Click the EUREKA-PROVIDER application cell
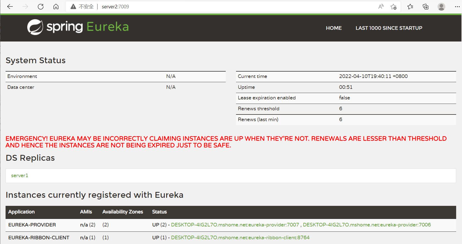Screen dimensions: 462x244 click(32, 225)
